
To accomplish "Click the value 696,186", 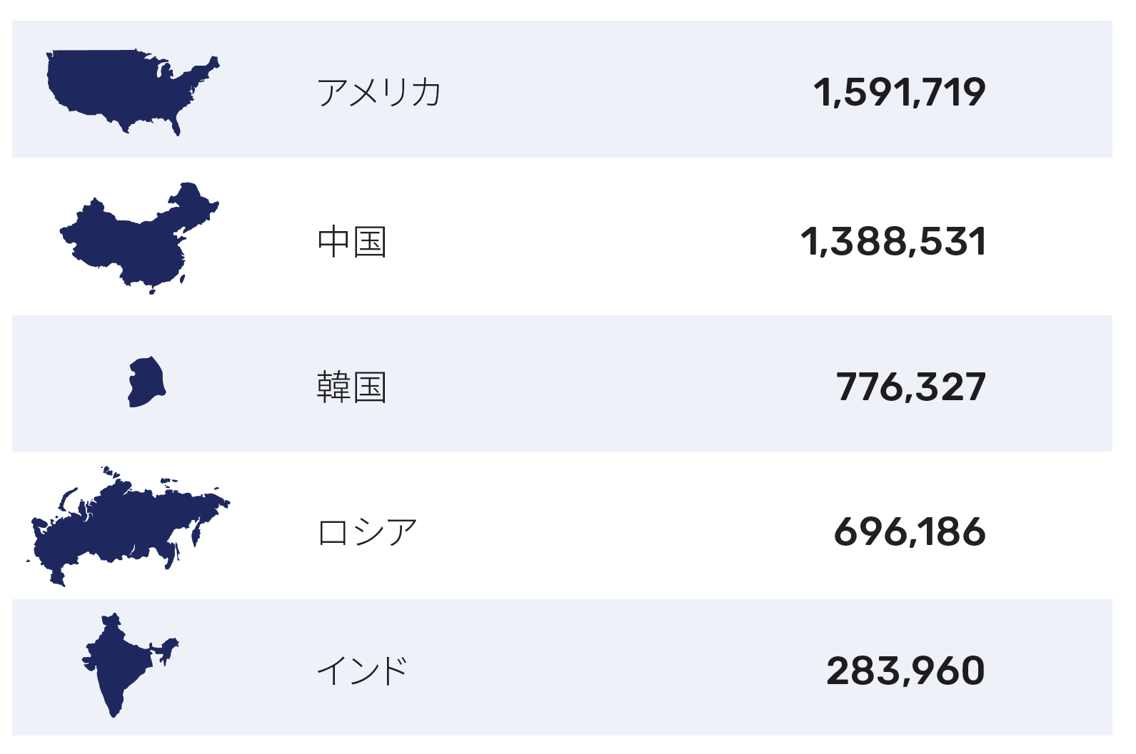I will 910,532.
